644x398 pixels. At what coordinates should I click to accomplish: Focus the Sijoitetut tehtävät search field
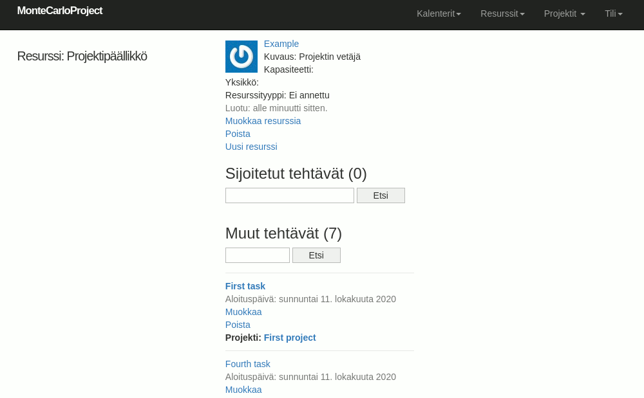coord(290,195)
